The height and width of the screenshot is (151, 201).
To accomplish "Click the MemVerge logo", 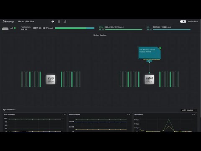I will (8, 21).
